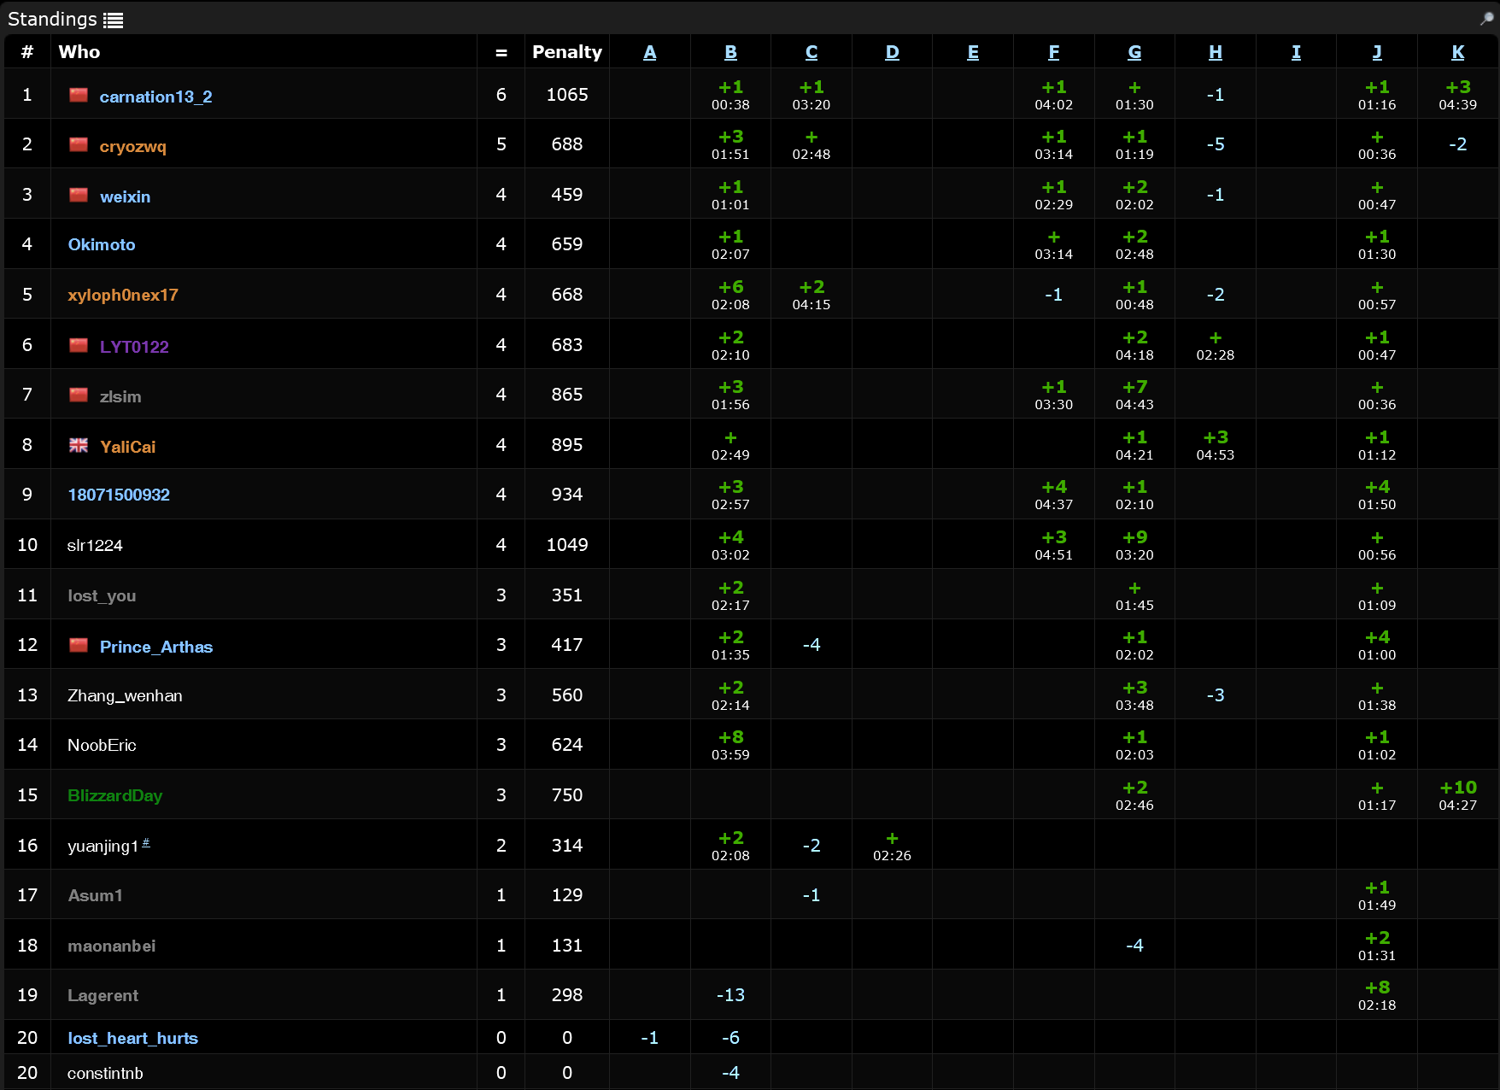Click the Who column header
Image resolution: width=1500 pixels, height=1090 pixels.
pyautogui.click(x=79, y=52)
